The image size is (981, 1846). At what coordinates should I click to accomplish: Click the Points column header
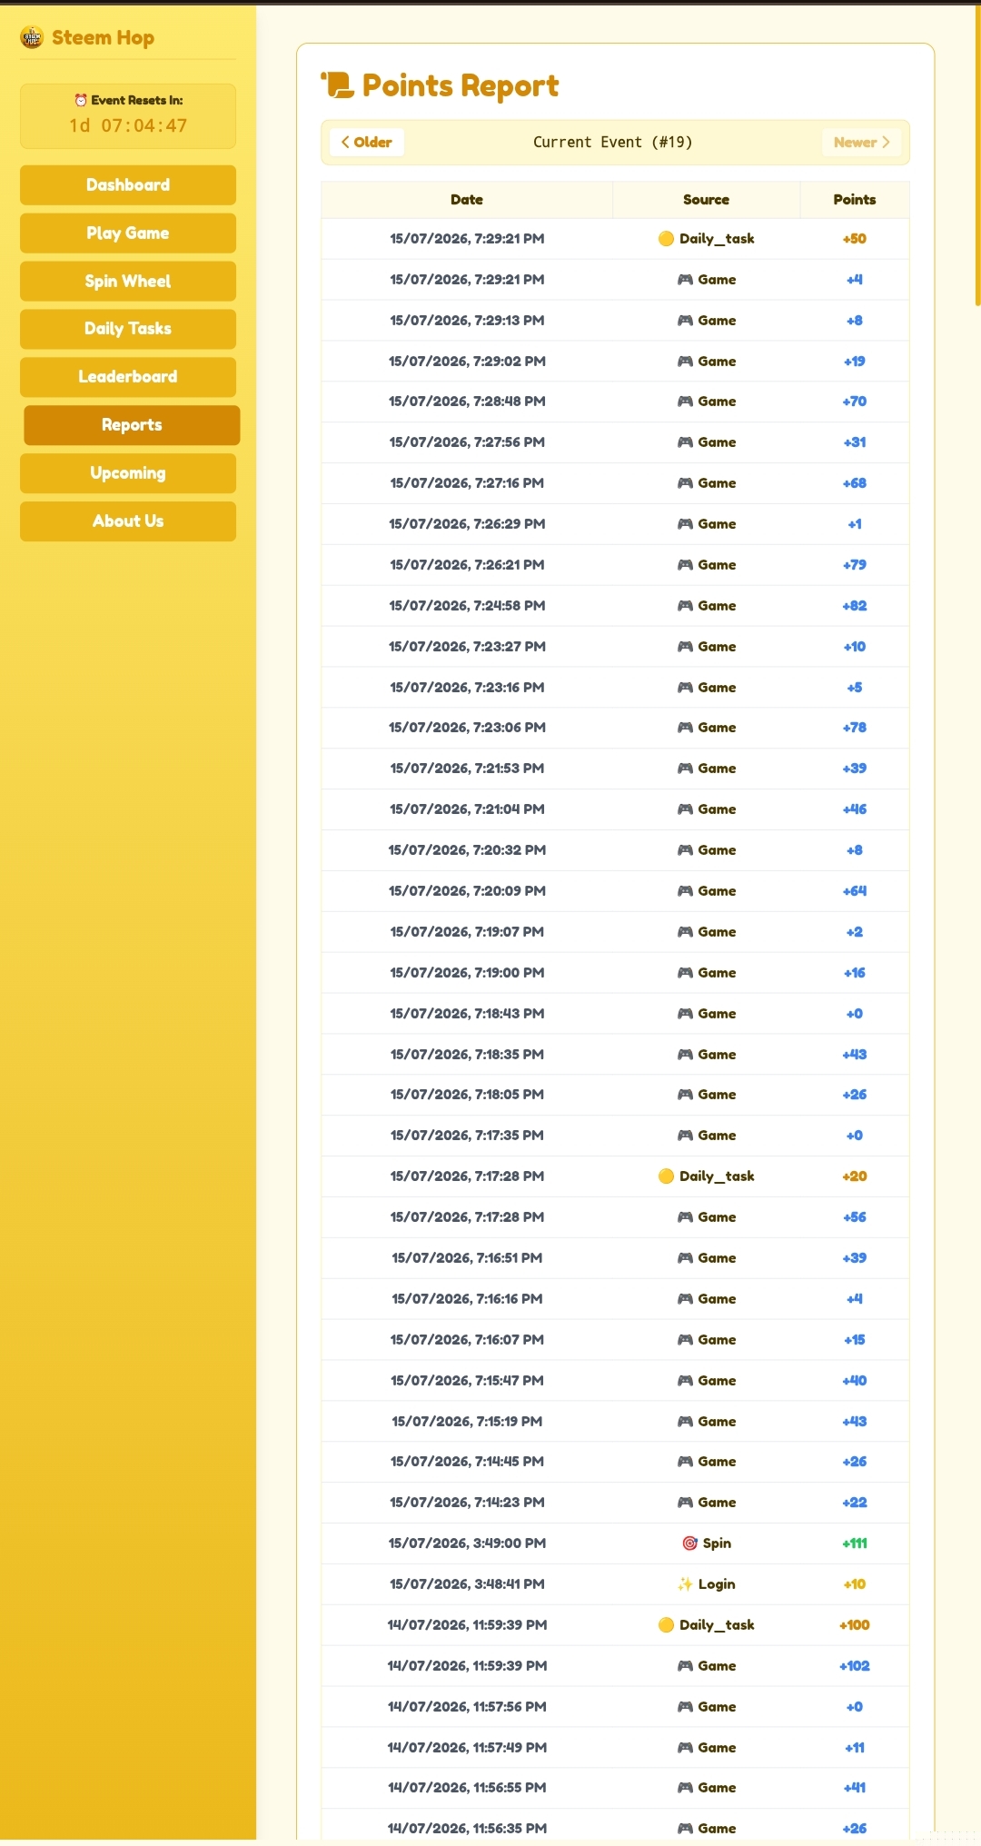(x=855, y=200)
